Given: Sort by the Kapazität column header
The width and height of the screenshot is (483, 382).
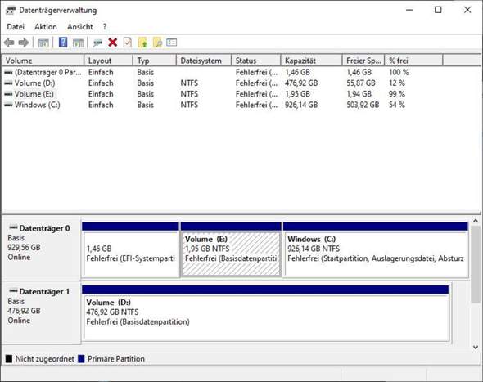Looking at the screenshot, I should click(311, 61).
